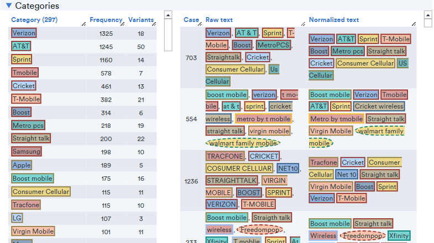Select the Normalized text column header

point(333,20)
